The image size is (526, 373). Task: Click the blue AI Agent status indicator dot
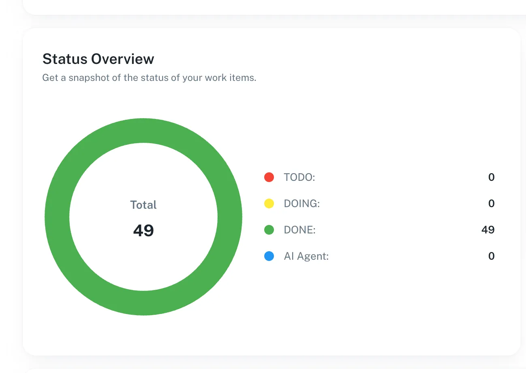point(269,256)
